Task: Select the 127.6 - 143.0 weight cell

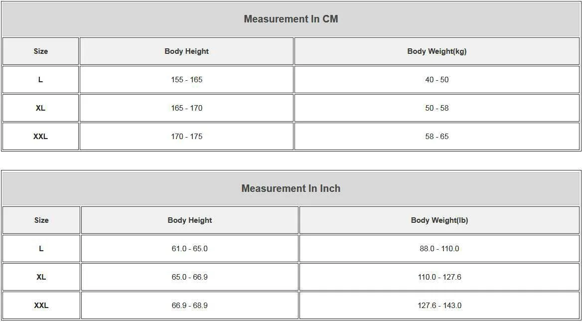Action: pyautogui.click(x=439, y=305)
